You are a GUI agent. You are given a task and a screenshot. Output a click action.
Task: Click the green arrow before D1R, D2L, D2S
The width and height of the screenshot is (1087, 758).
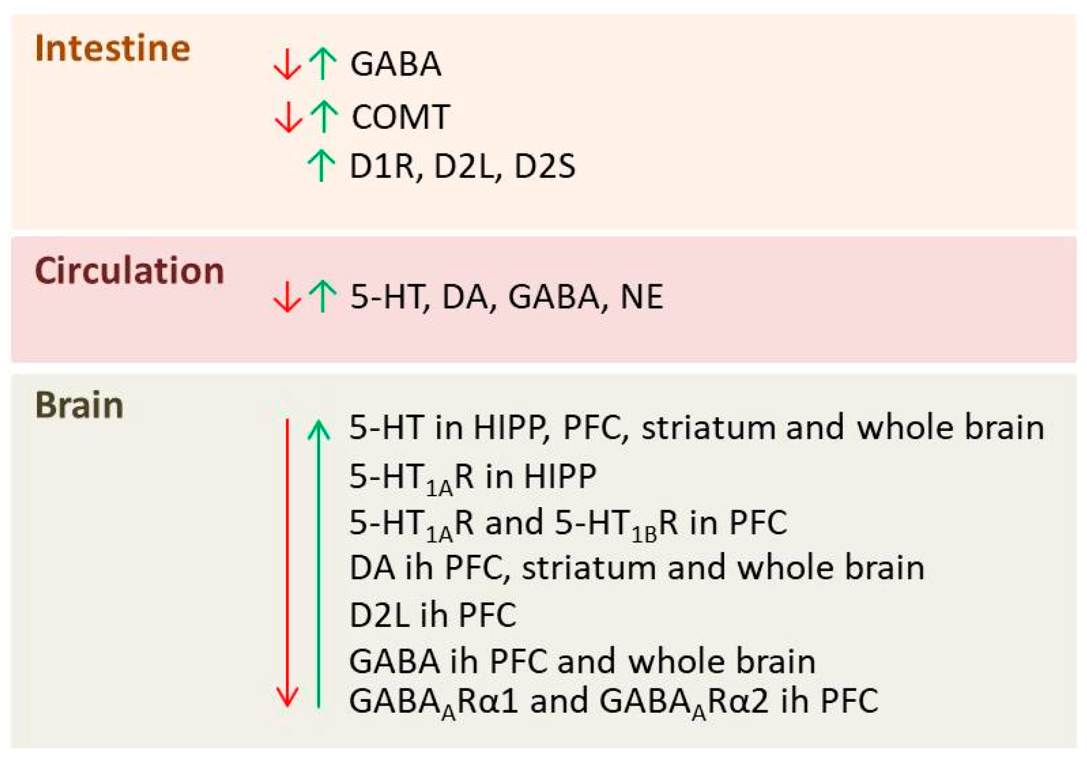[x=321, y=166]
